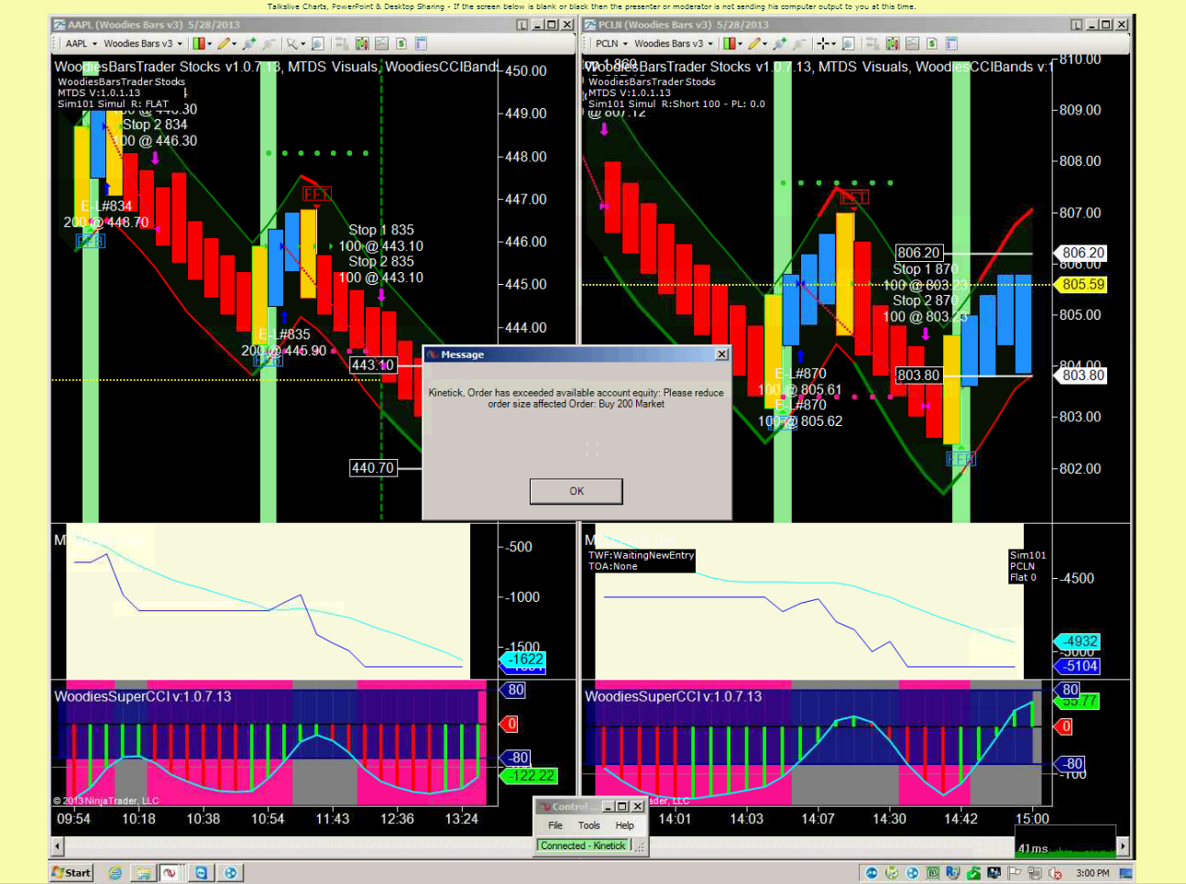Screen dimensions: 1186x884
Task: Open the indicators icon in AAPL toolbar
Action: point(362,43)
